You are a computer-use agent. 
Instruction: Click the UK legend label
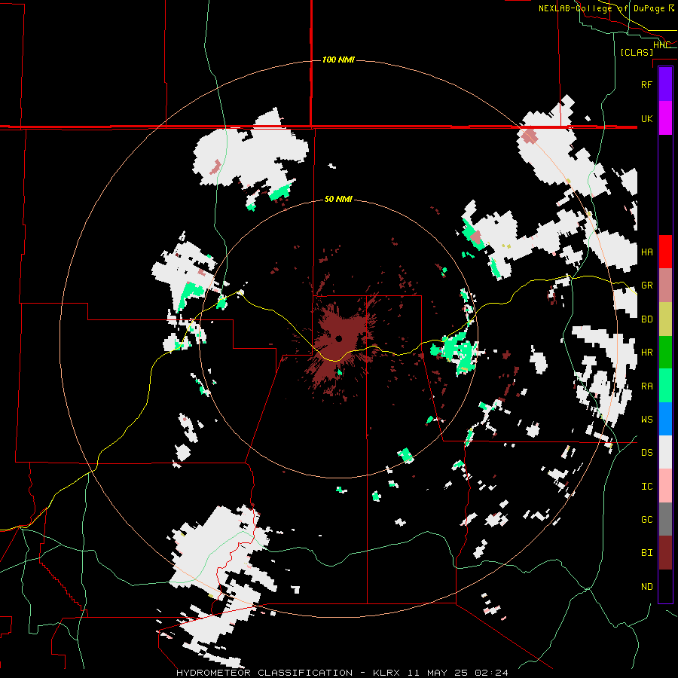click(646, 118)
